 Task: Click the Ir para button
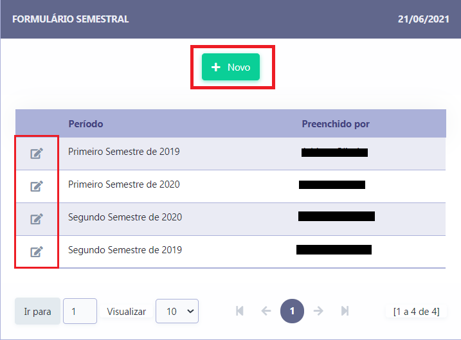tap(38, 311)
